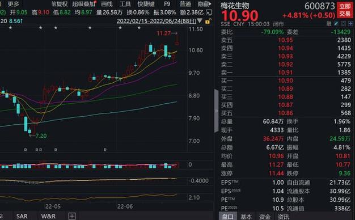This screenshot has height=220, width=355.
Task: Click the 委差 value -13429
Action: pos(341,32)
